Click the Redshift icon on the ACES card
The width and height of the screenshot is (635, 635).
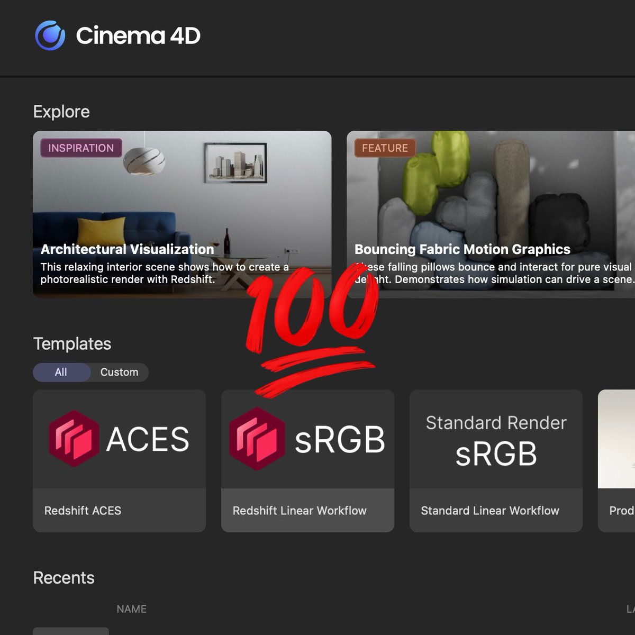[x=74, y=439]
